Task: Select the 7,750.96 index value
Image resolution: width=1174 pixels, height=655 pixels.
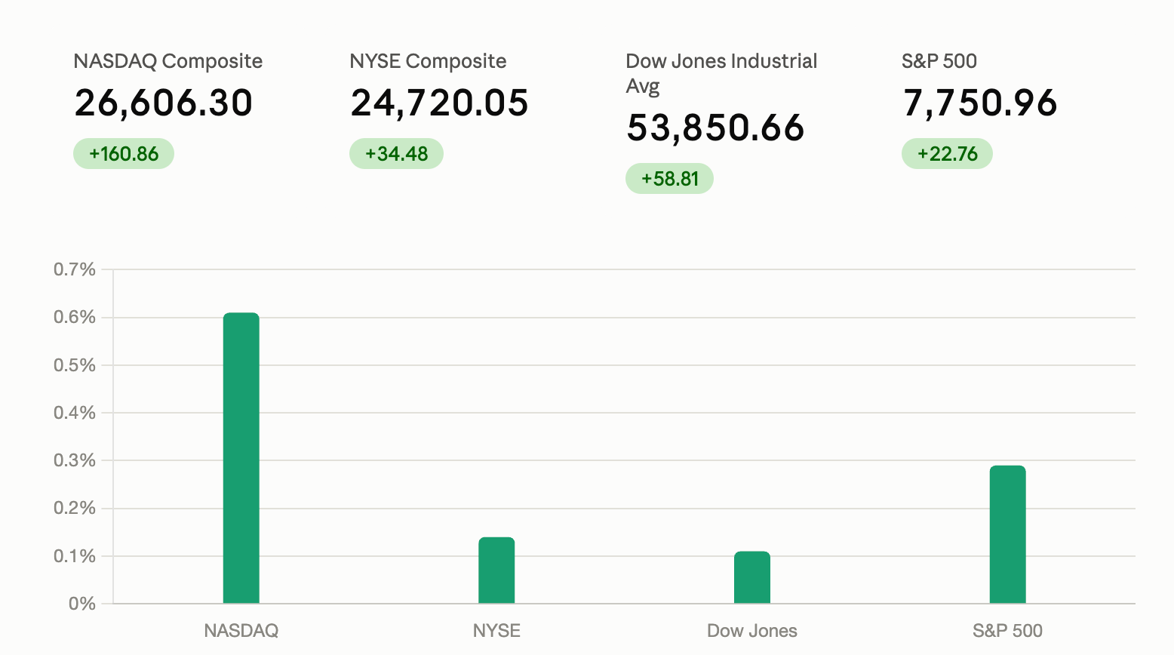Action: (x=980, y=103)
